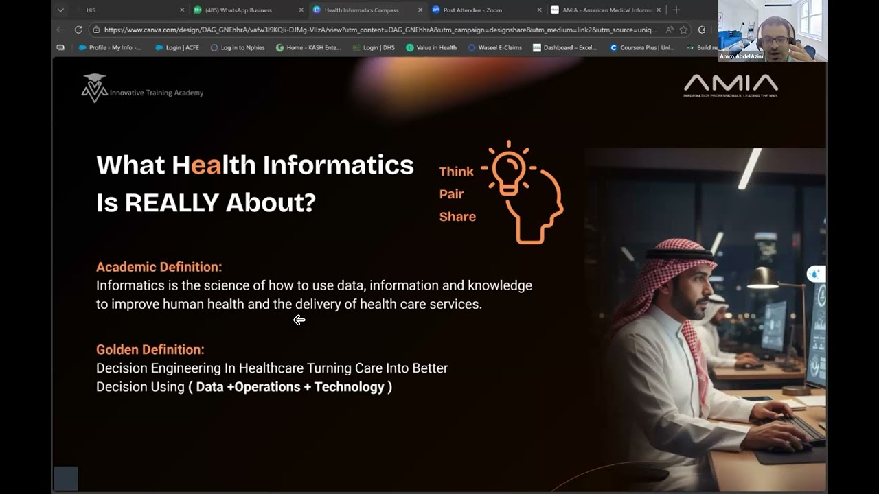Click the 'Academic Definition:' heading
The width and height of the screenshot is (879, 494).
[159, 267]
